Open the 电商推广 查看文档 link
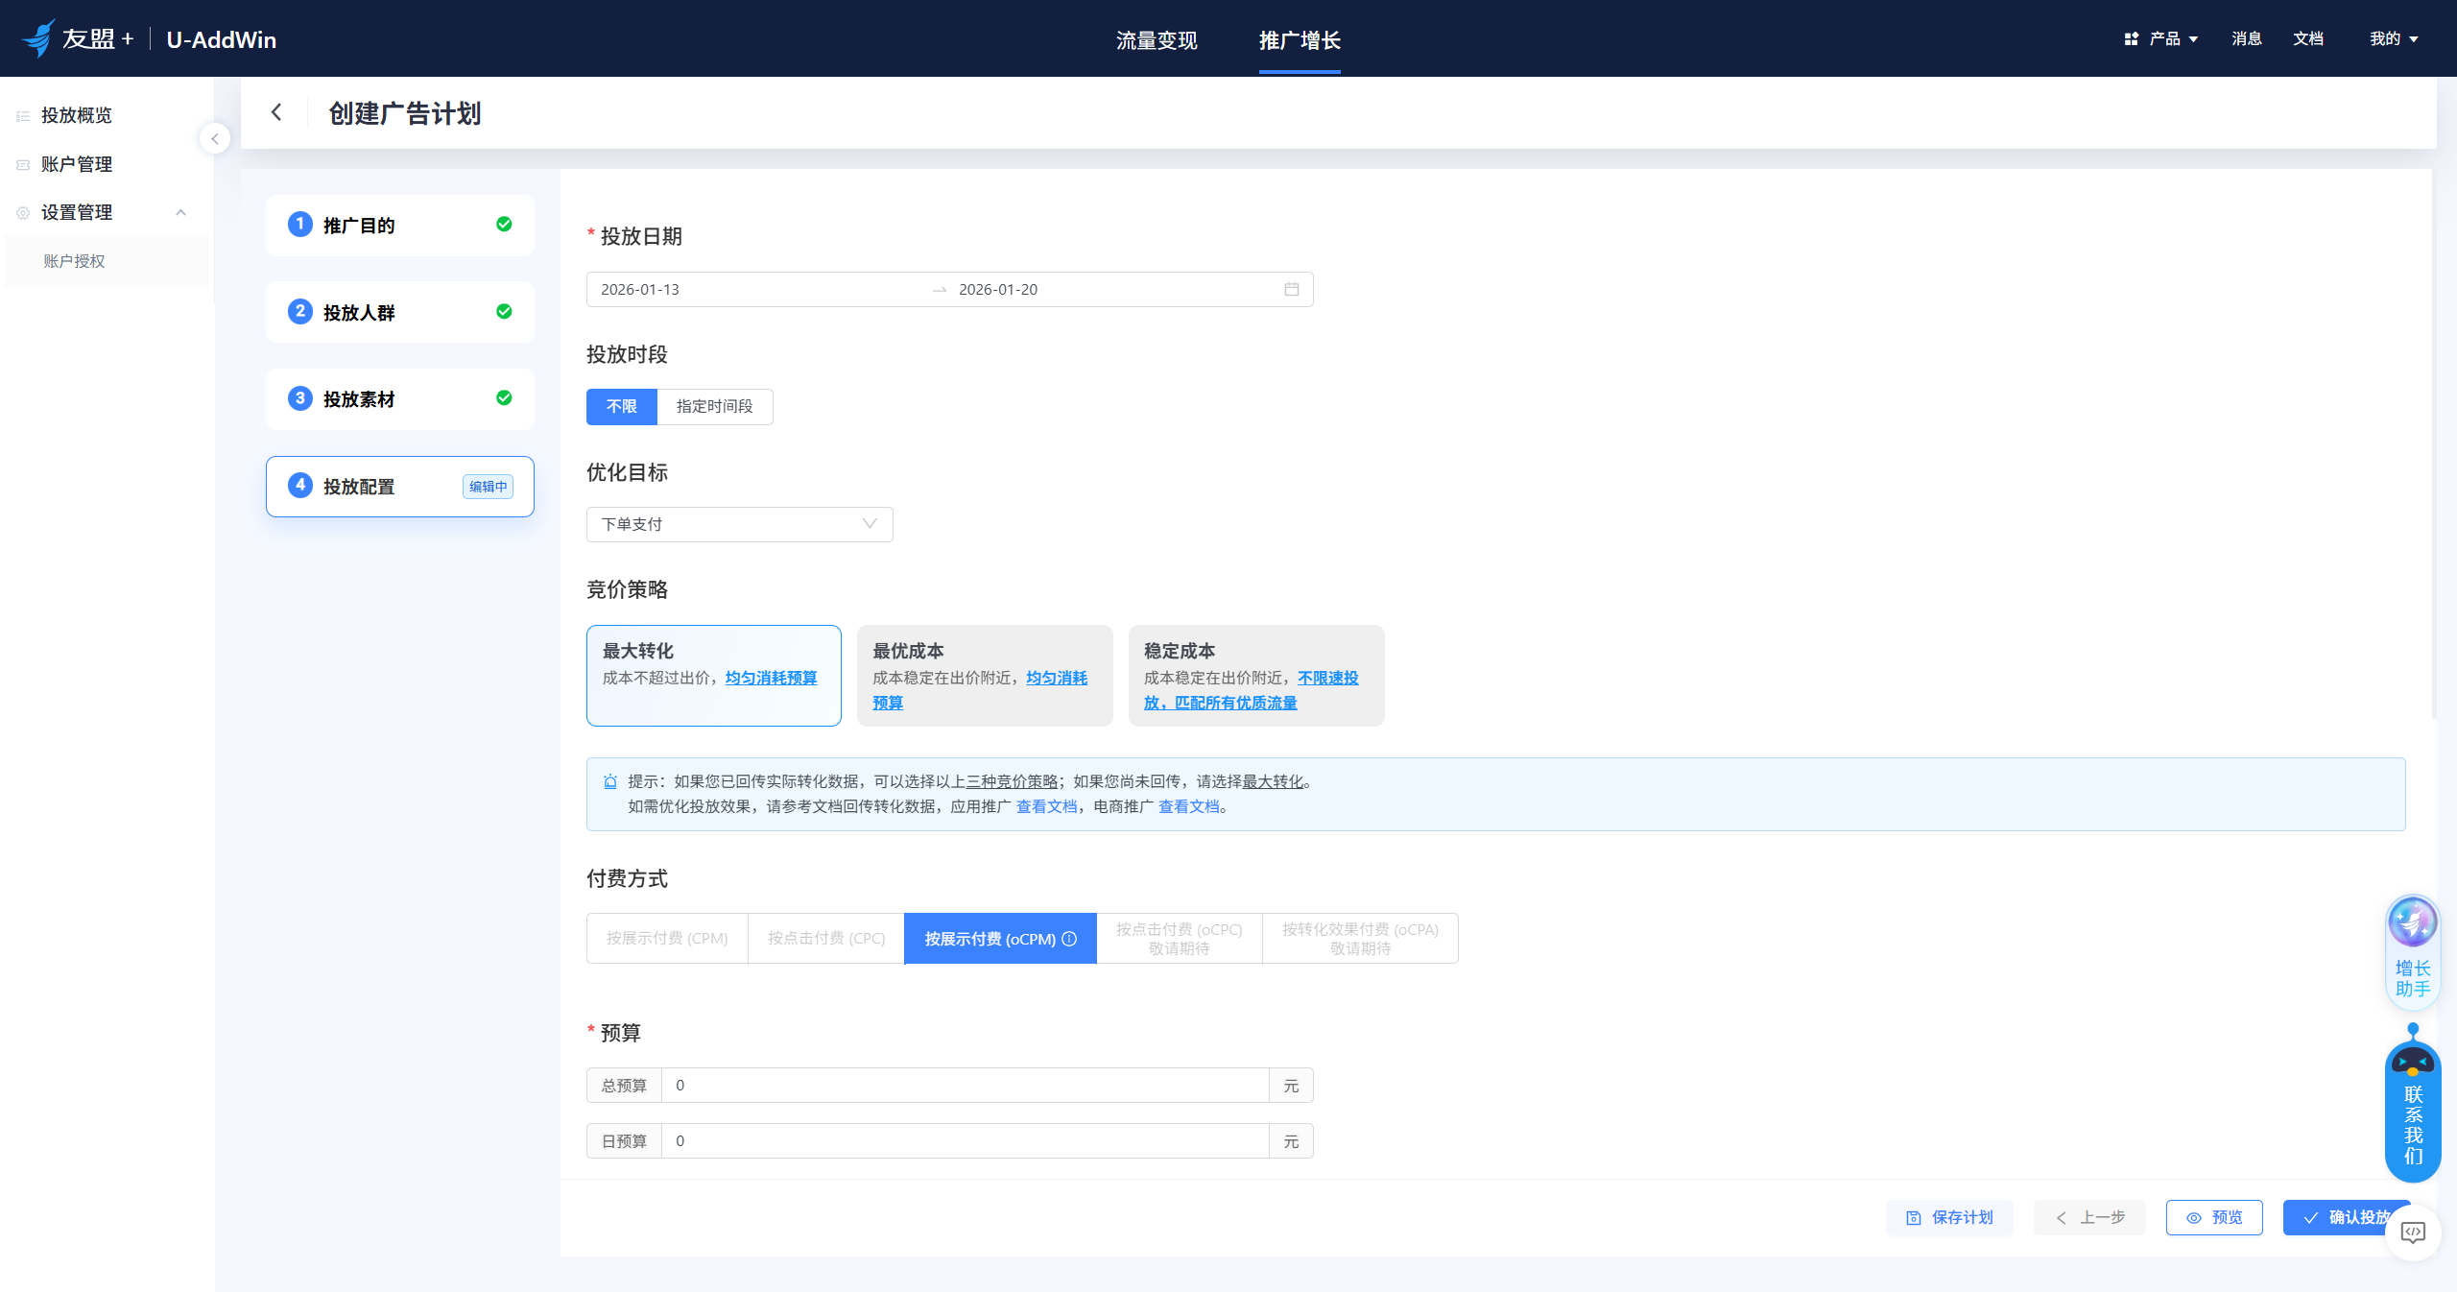Viewport: 2457px width, 1292px height. pyautogui.click(x=1188, y=806)
